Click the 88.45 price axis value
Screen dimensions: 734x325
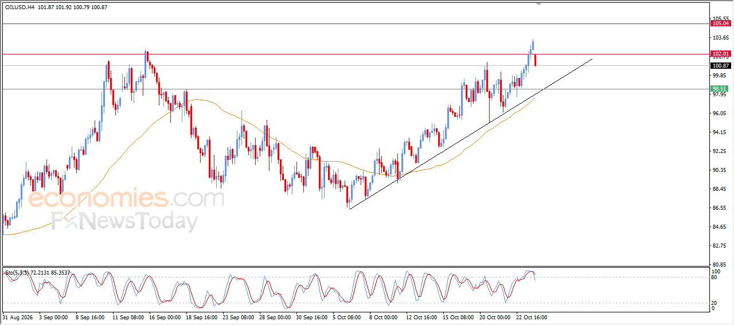point(721,189)
